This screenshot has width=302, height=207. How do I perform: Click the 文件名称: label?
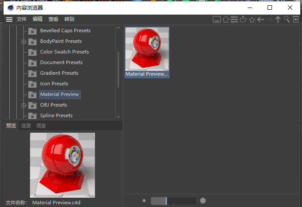[16, 203]
